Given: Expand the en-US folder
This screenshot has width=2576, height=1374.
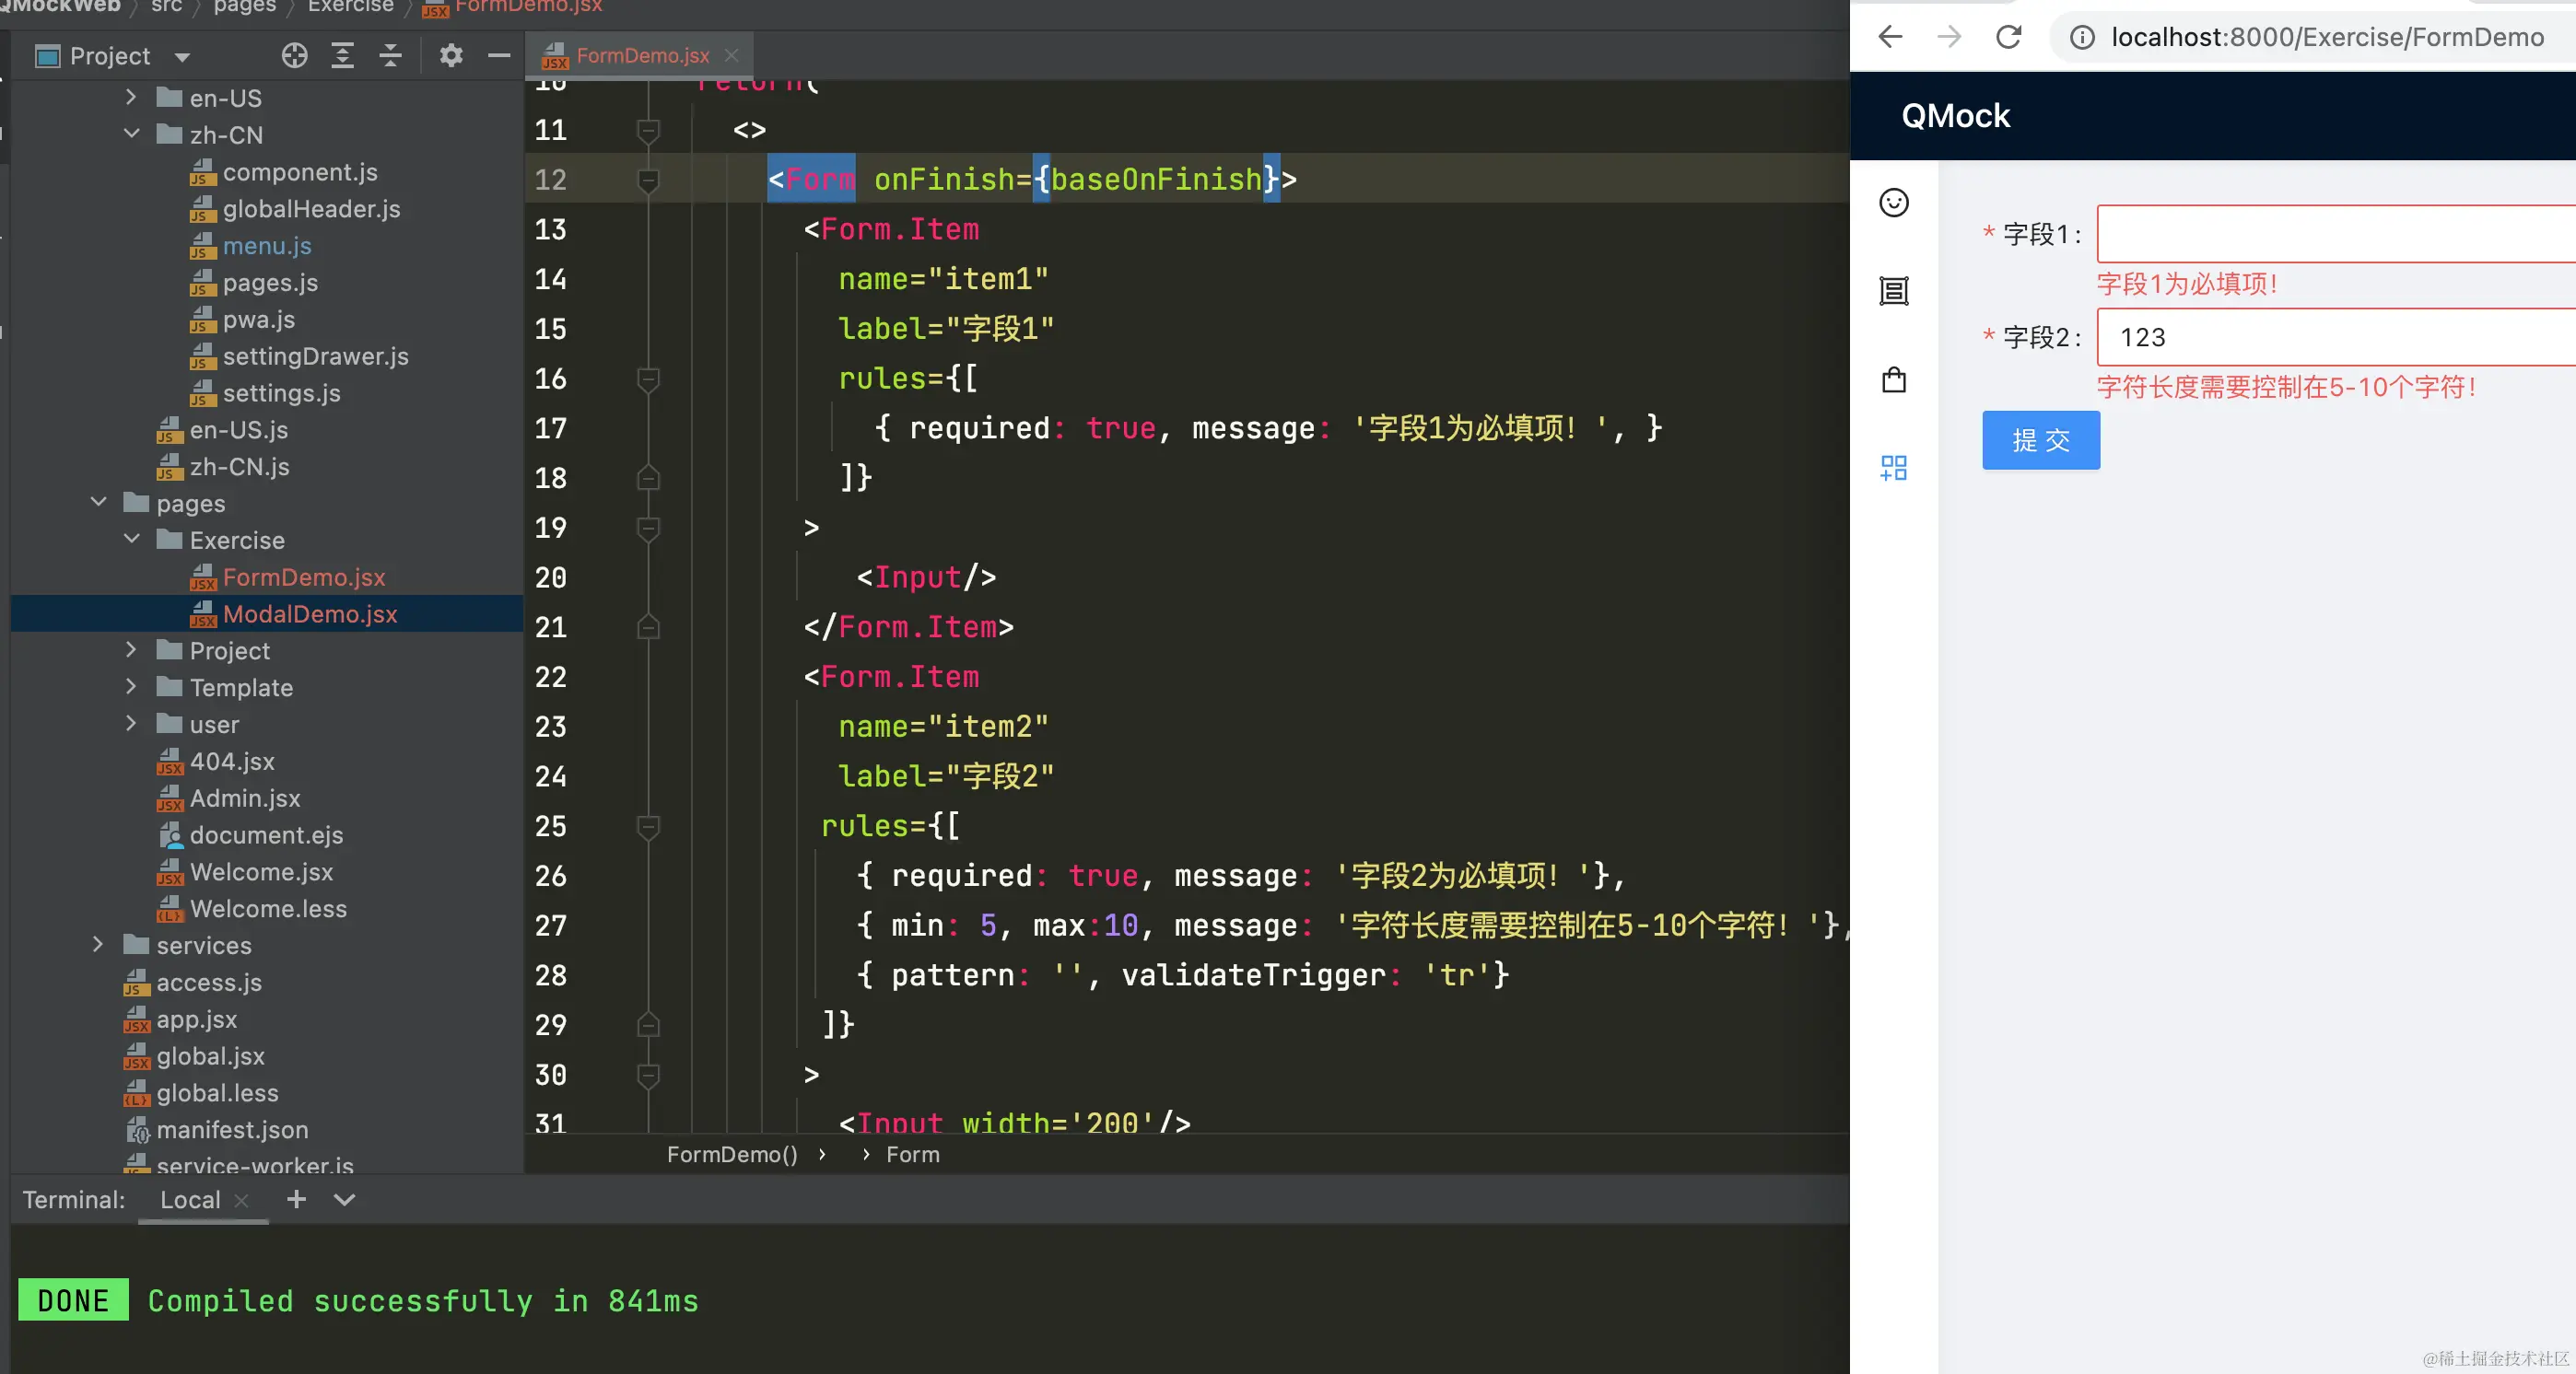Looking at the screenshot, I should point(131,97).
